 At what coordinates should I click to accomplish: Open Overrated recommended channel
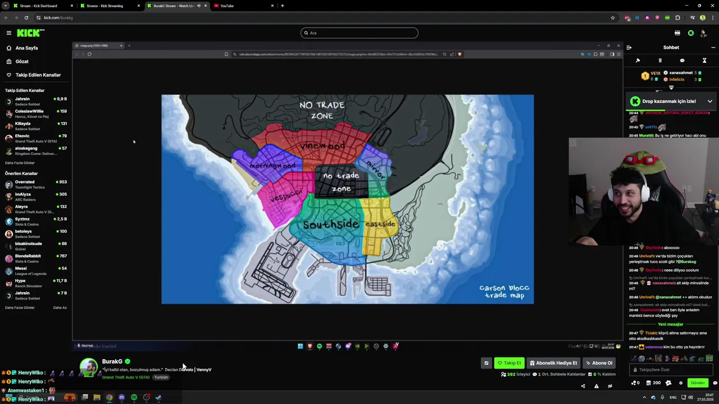tap(36, 184)
